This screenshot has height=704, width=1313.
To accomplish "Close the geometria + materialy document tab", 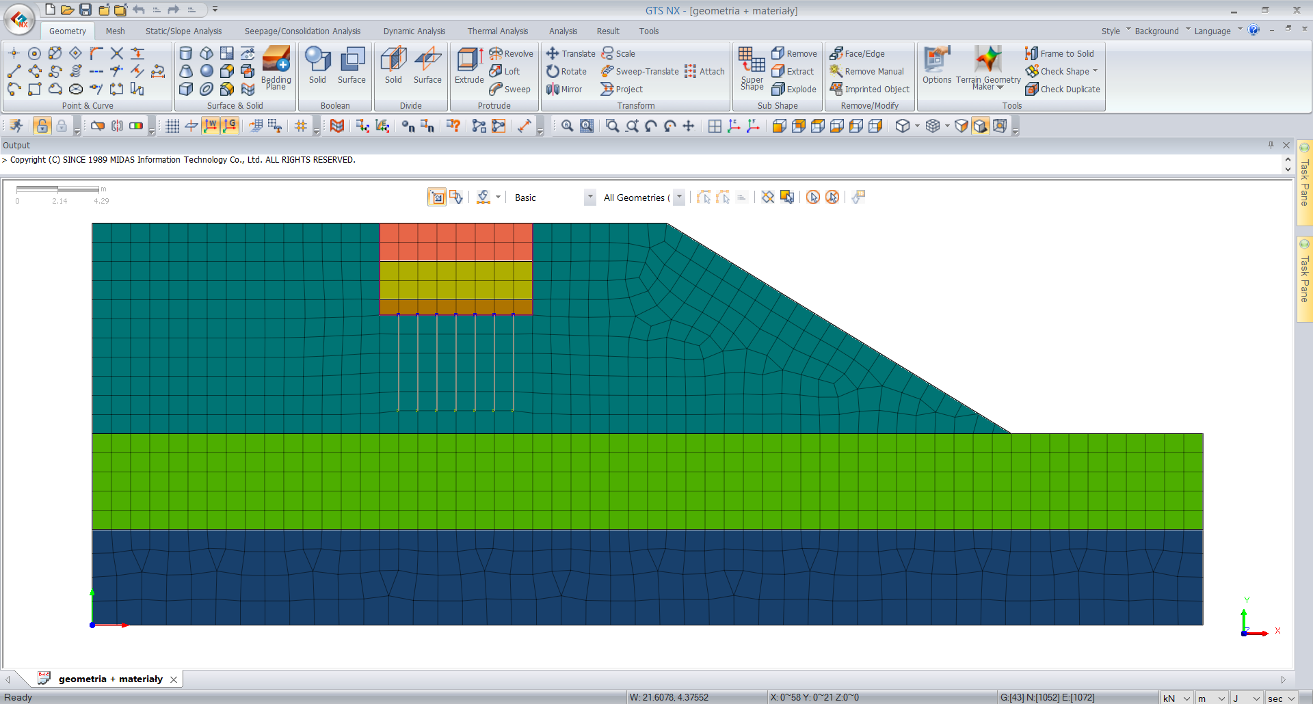I will point(174,679).
